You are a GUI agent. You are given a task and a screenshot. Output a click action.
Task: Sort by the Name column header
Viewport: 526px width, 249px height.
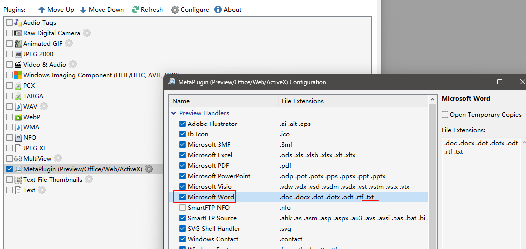(x=224, y=101)
